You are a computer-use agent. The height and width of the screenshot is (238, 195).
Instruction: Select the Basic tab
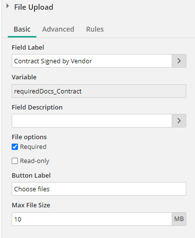[22, 29]
